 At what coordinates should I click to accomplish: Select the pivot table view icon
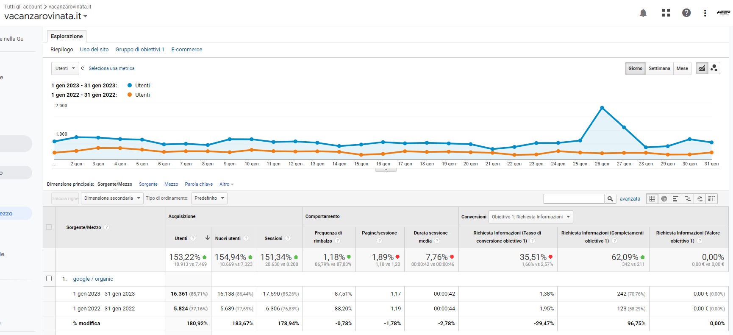tap(711, 198)
